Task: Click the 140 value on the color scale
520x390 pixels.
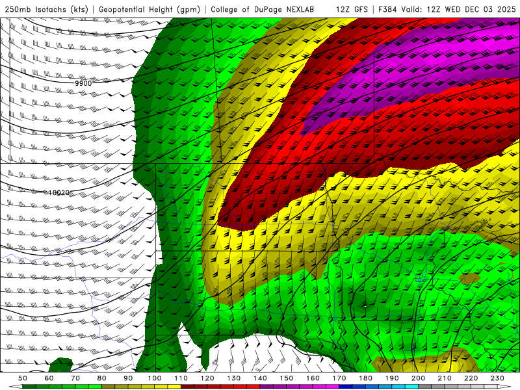Action: [260, 378]
